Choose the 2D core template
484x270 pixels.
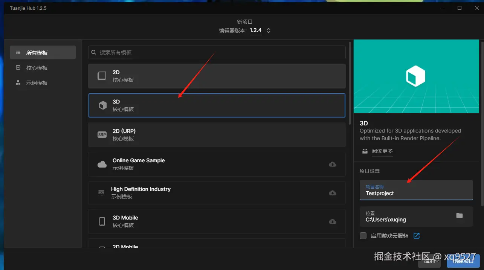[217, 76]
